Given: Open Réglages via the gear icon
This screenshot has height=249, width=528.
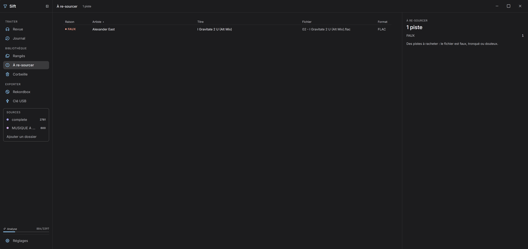Looking at the screenshot, I should (8, 241).
